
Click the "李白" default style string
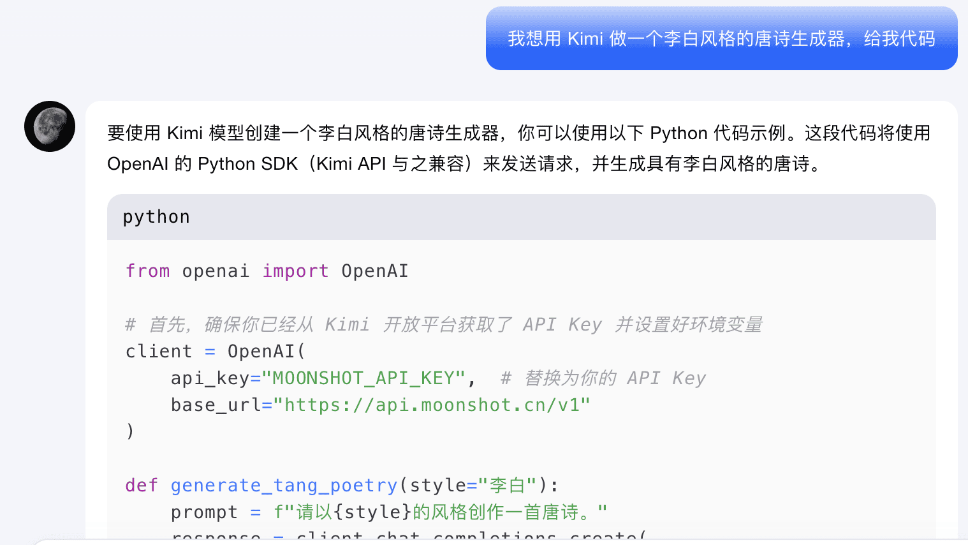pyautogui.click(x=507, y=486)
